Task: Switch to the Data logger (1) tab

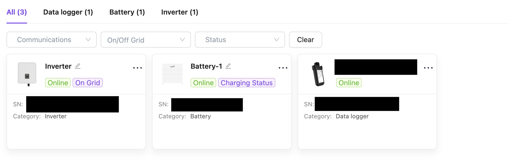Action: point(68,12)
